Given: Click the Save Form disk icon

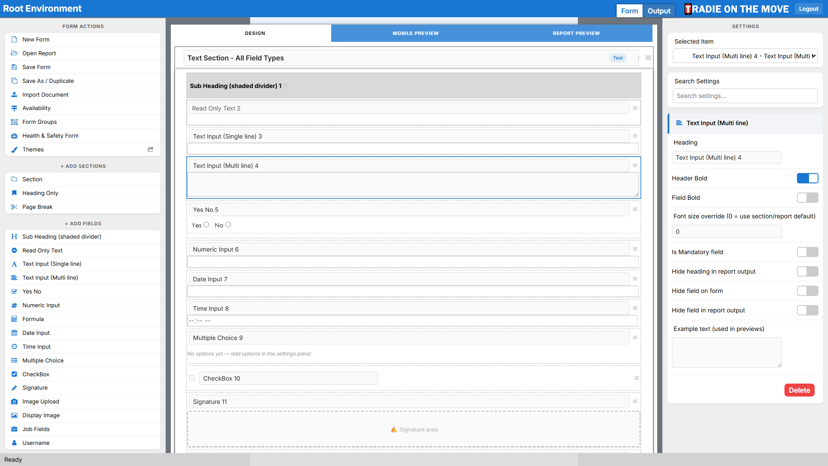Looking at the screenshot, I should click(14, 67).
